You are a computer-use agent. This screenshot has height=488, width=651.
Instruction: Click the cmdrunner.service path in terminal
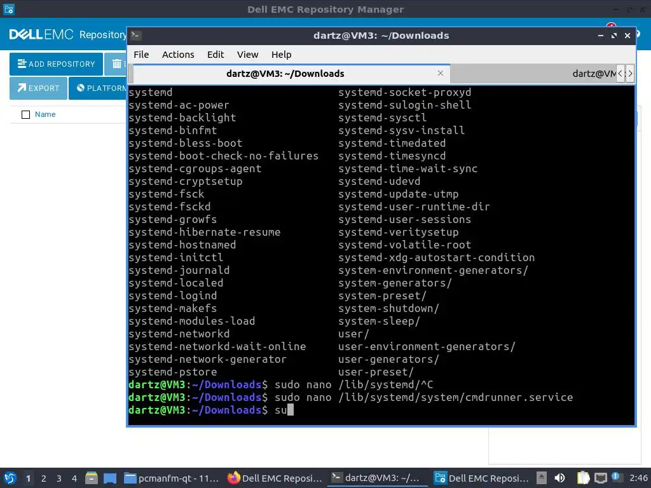[455, 398]
